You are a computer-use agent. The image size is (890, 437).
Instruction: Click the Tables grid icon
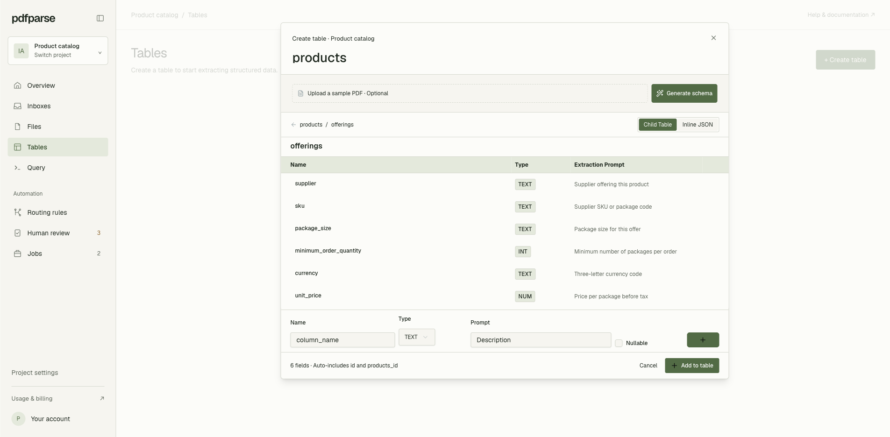coord(18,147)
